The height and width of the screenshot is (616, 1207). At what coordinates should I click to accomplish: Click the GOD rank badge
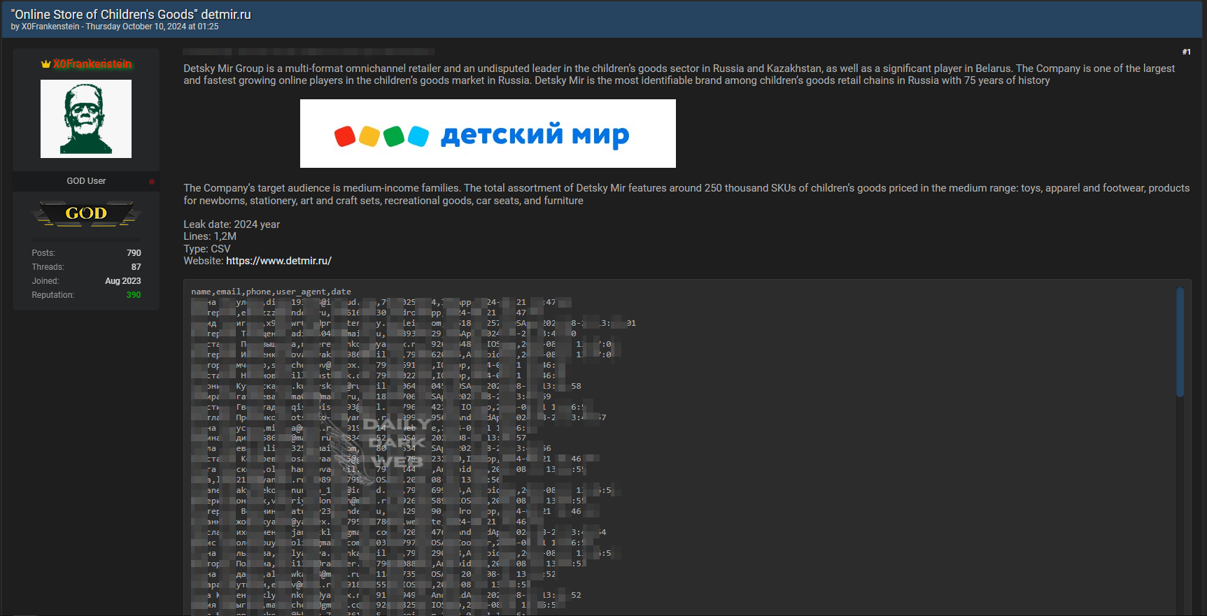pos(86,213)
